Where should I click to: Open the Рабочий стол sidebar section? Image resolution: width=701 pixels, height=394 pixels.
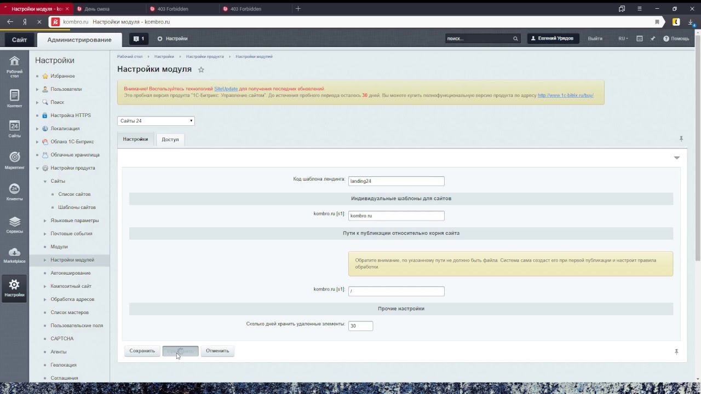point(14,67)
